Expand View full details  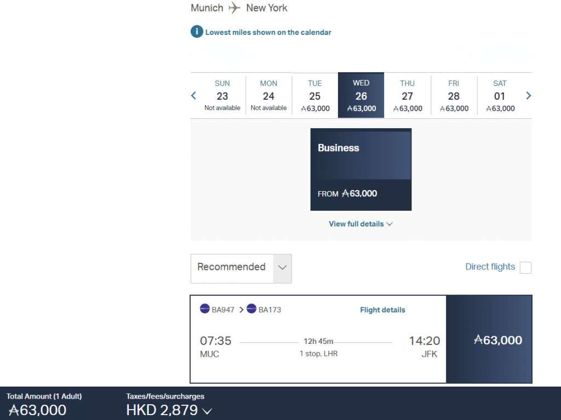360,224
